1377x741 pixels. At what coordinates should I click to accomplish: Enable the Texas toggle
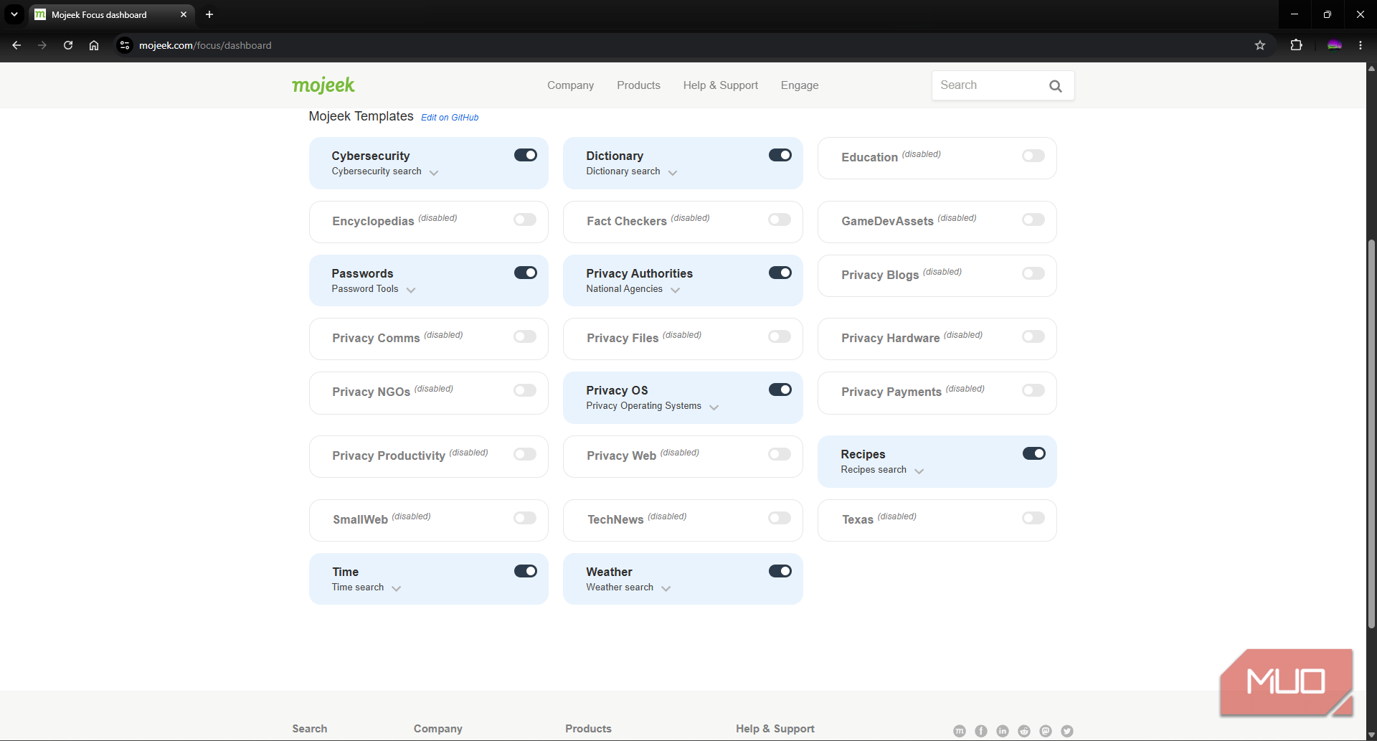(x=1033, y=518)
